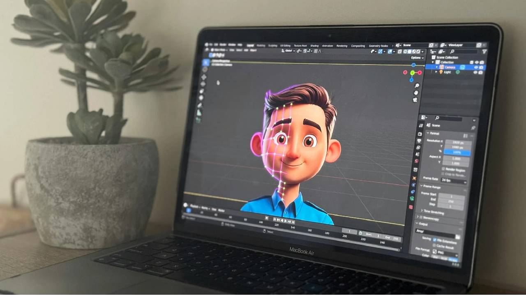Play the animation forward in timeline
The height and width of the screenshot is (296, 526).
pos(285,221)
